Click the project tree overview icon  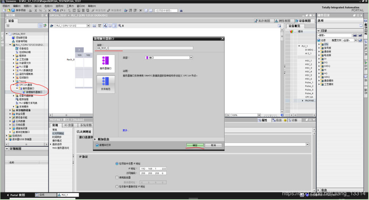[40, 26]
